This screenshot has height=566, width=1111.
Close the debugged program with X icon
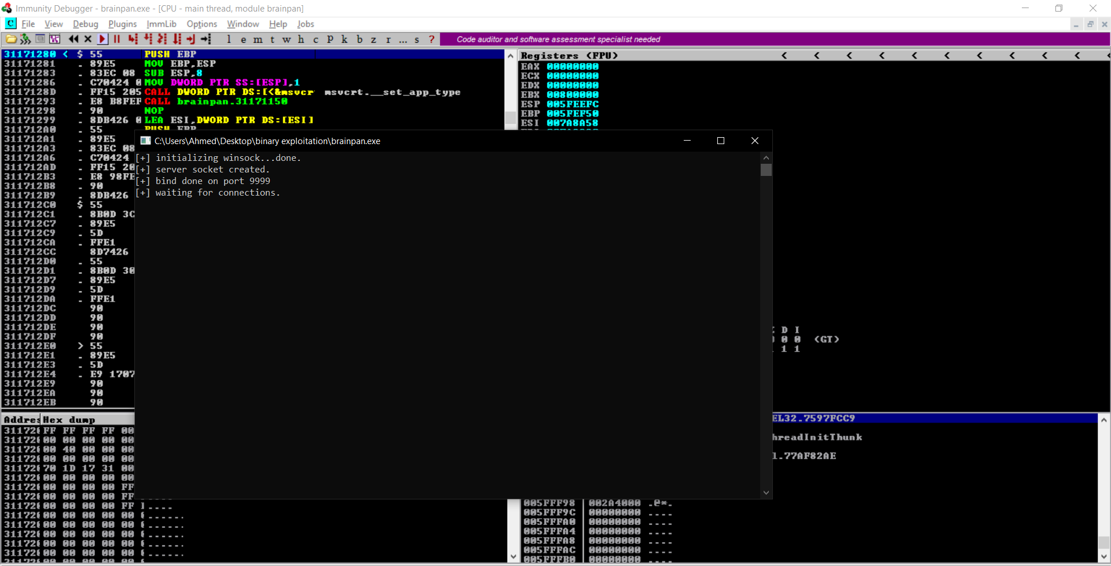(88, 39)
